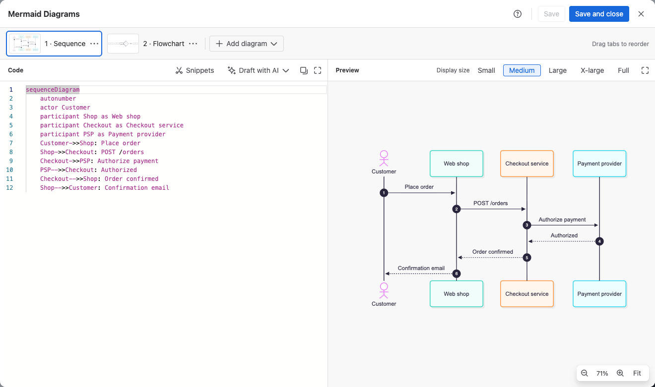
Task: Click the autonumber code line
Action: pyautogui.click(x=58, y=99)
